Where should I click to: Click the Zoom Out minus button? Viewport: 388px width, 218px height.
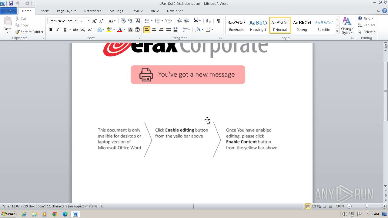[349, 206]
